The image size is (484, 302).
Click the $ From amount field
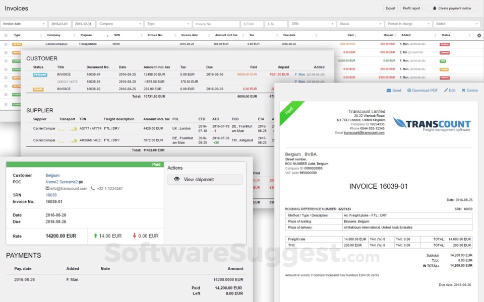[252, 24]
